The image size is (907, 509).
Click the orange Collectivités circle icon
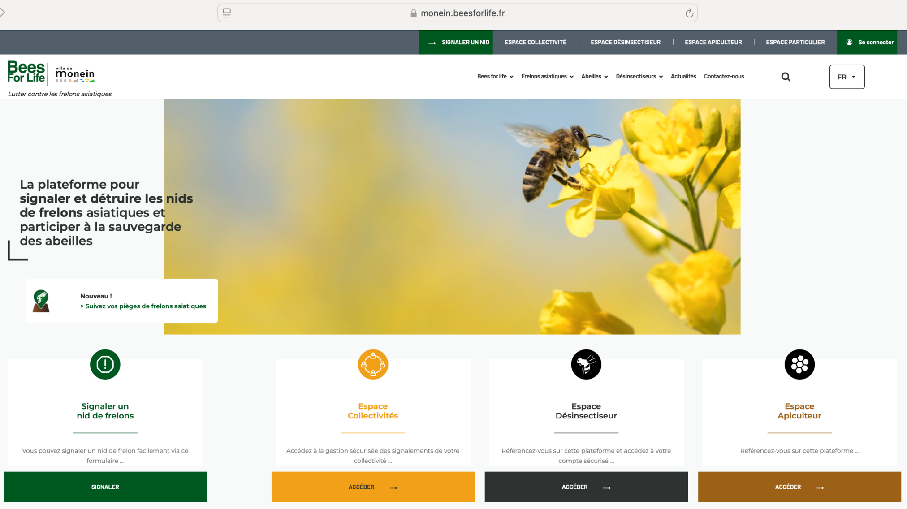pyautogui.click(x=372, y=364)
